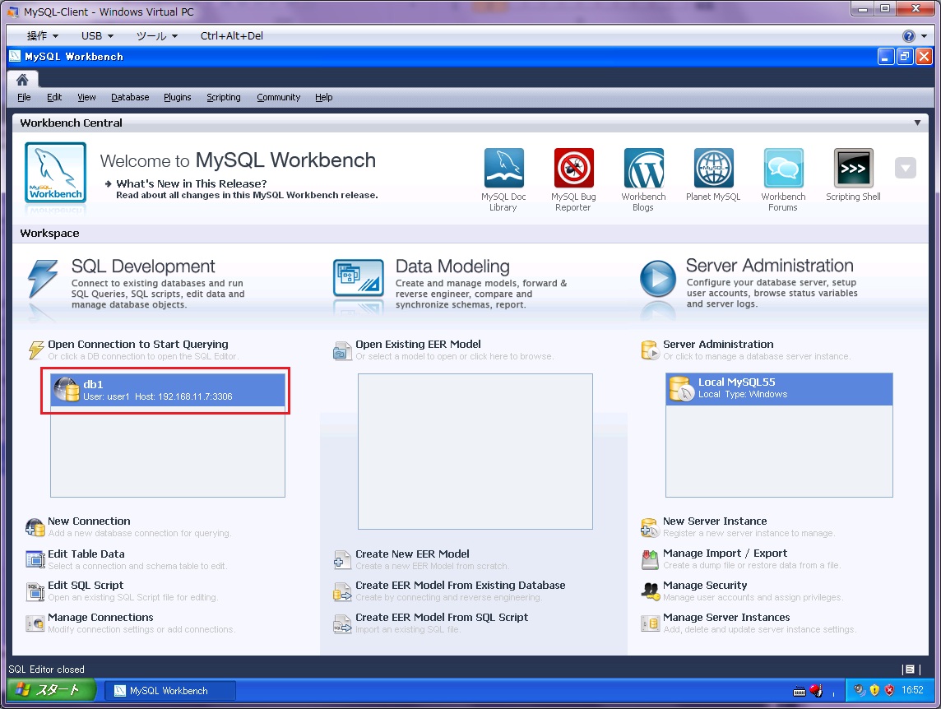Open the Community menu
Viewport: 941px width, 709px height.
(279, 97)
